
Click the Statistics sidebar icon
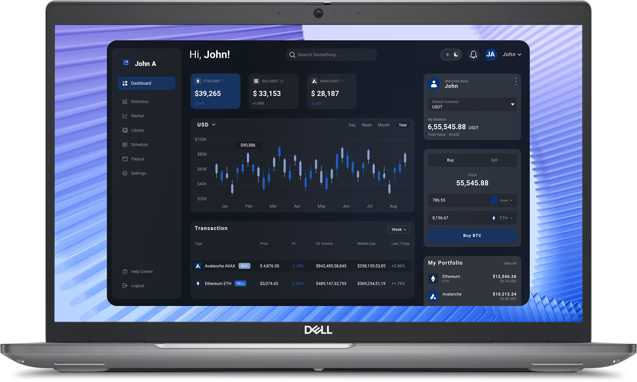pos(125,101)
